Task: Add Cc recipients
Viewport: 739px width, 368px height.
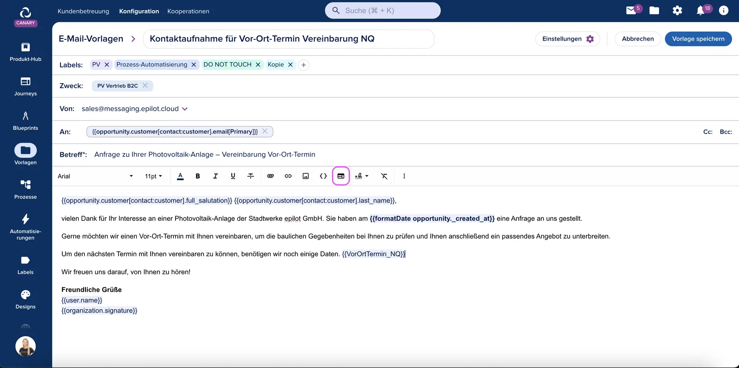Action: coord(708,132)
